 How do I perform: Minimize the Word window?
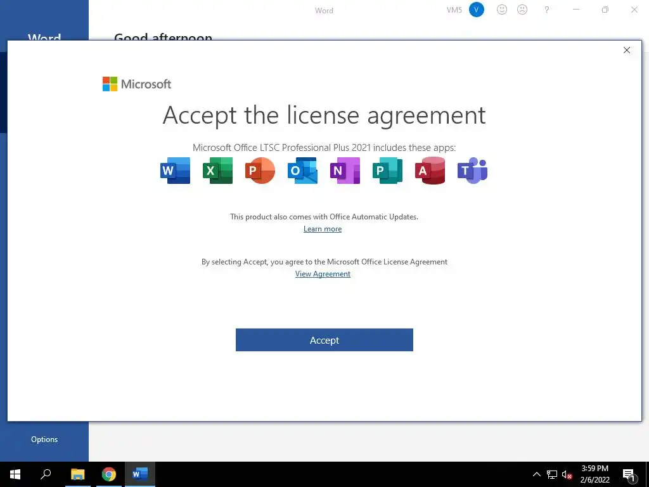coord(575,10)
